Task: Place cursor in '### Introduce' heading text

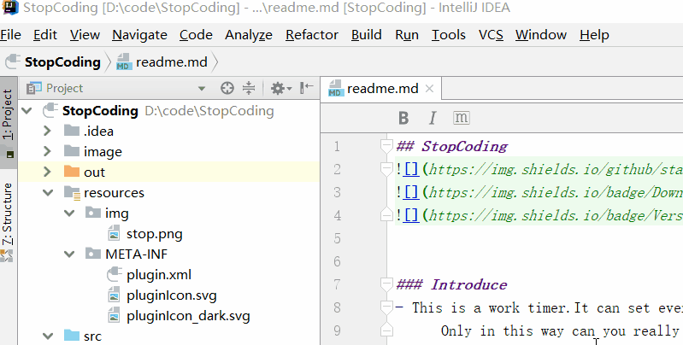Action: pyautogui.click(x=451, y=284)
